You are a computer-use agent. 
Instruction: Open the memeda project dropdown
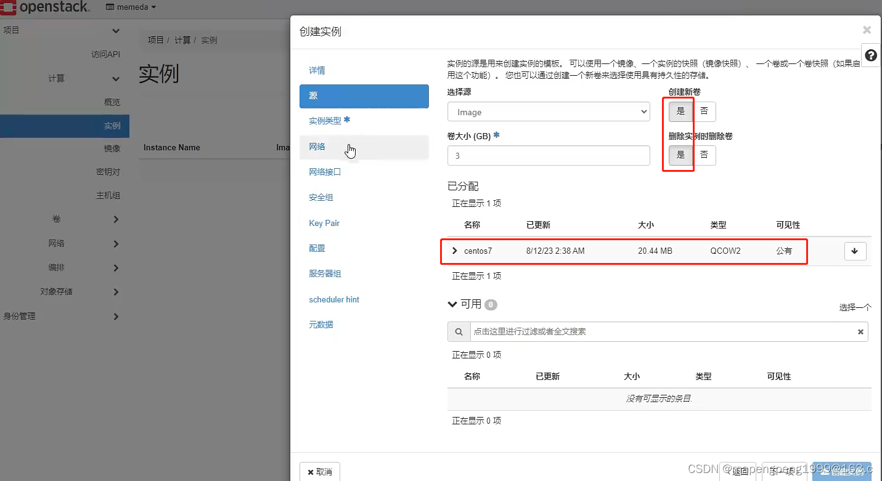131,7
